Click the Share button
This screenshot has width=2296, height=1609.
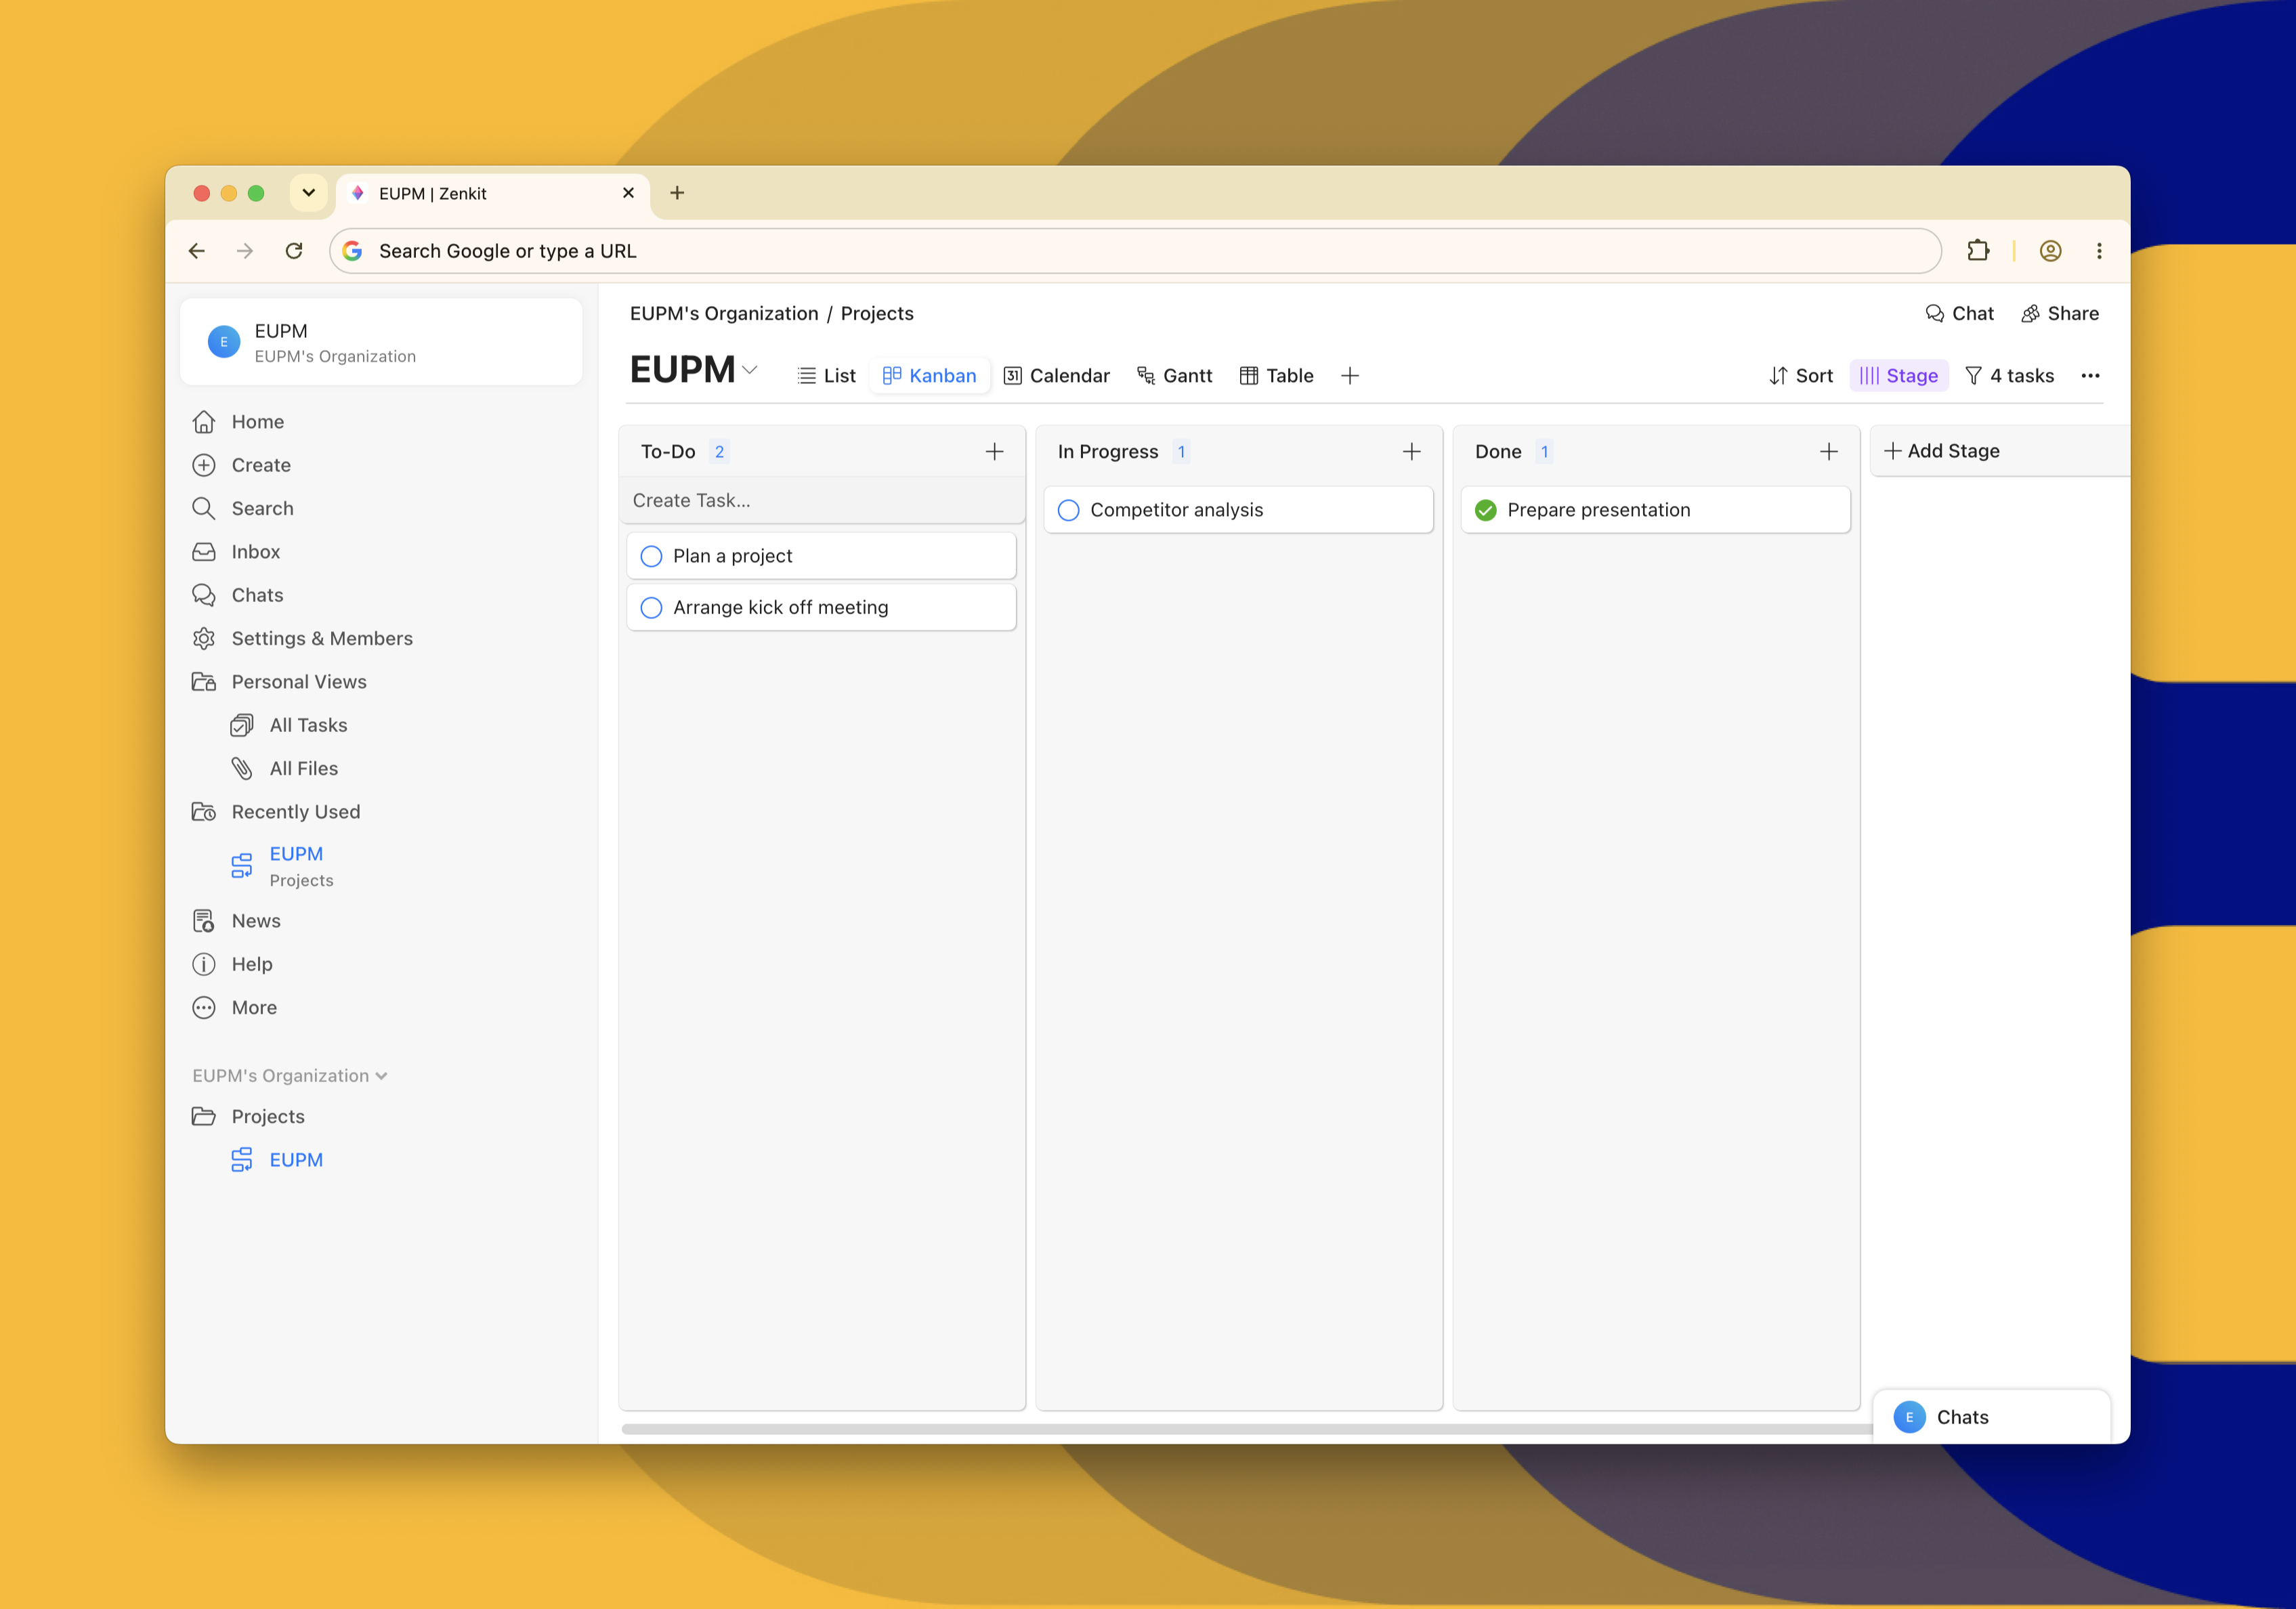[x=2059, y=314]
